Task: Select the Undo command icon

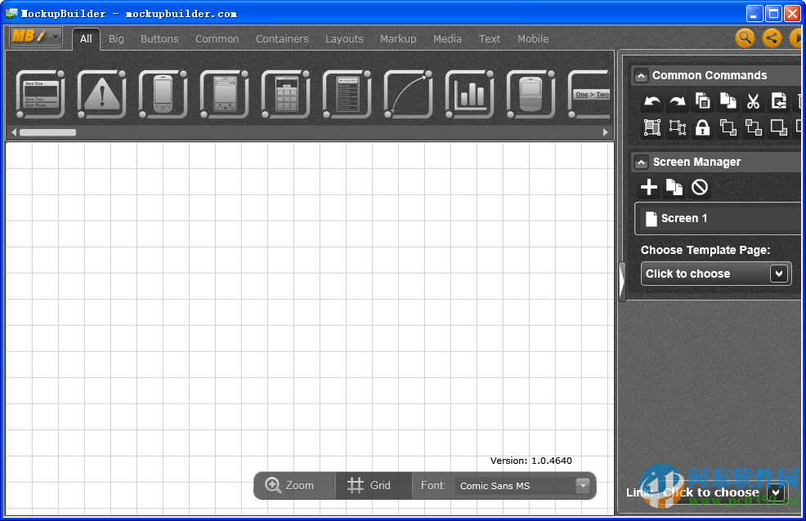Action: (x=652, y=100)
